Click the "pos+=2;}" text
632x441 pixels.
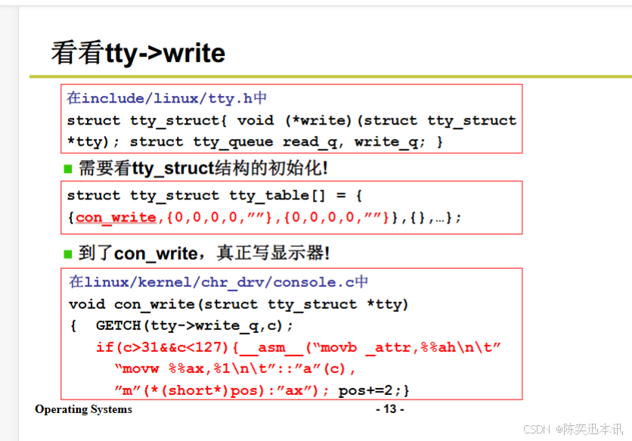click(x=373, y=390)
